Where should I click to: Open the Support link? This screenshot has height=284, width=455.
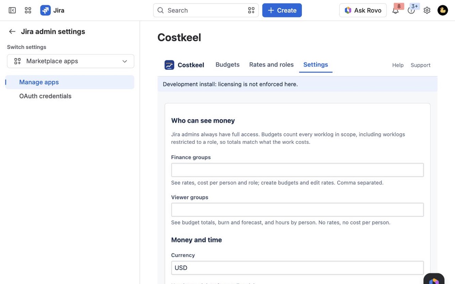point(421,65)
